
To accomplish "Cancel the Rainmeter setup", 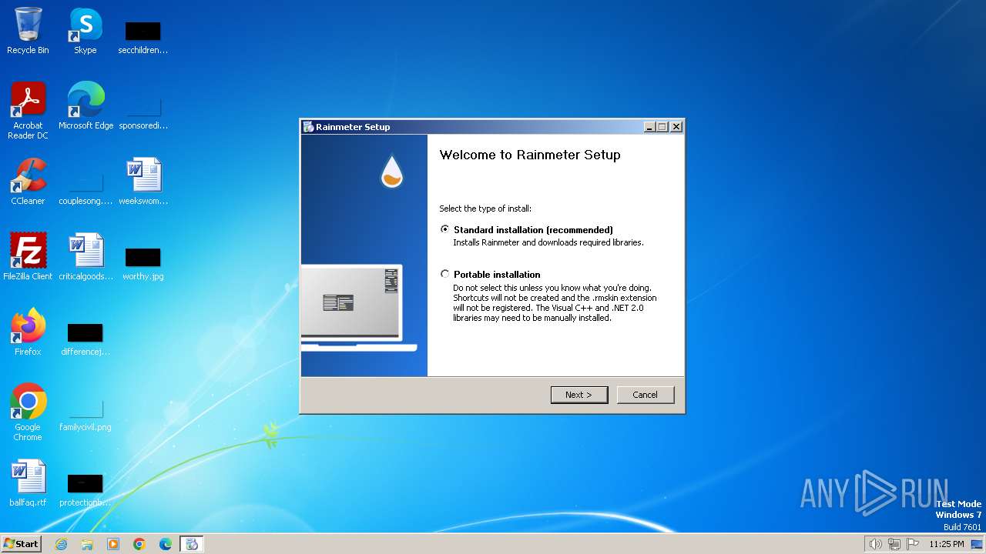I will click(x=646, y=395).
